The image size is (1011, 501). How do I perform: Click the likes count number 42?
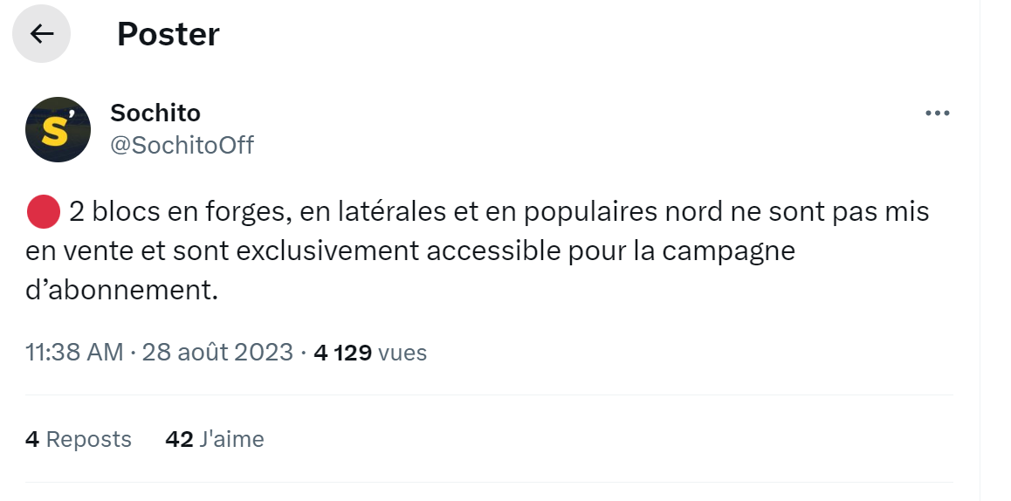click(x=179, y=439)
